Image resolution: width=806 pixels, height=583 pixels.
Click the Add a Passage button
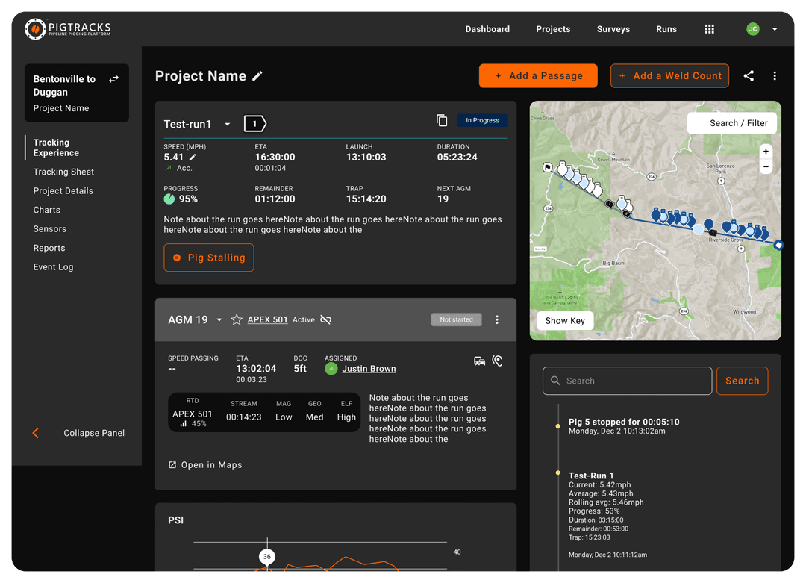pos(538,75)
